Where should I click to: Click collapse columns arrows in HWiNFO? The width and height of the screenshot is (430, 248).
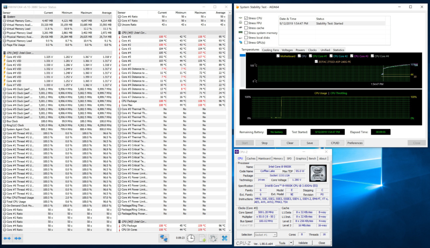pos(18,239)
